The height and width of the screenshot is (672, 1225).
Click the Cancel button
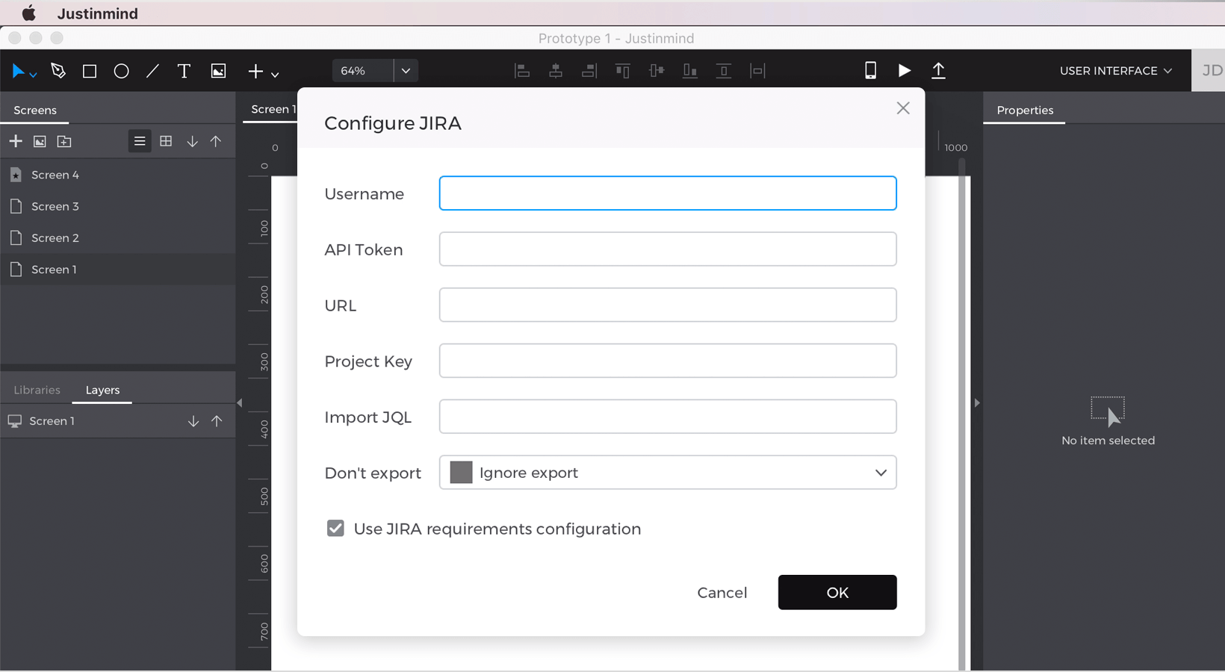point(722,593)
